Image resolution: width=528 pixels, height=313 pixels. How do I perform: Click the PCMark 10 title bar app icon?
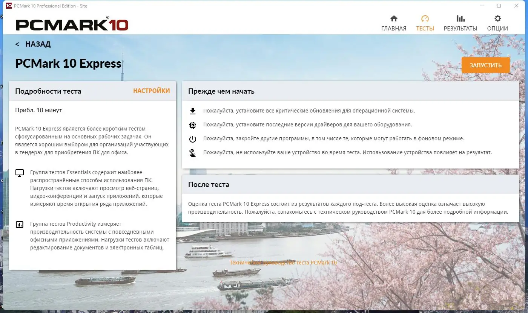pyautogui.click(x=9, y=6)
